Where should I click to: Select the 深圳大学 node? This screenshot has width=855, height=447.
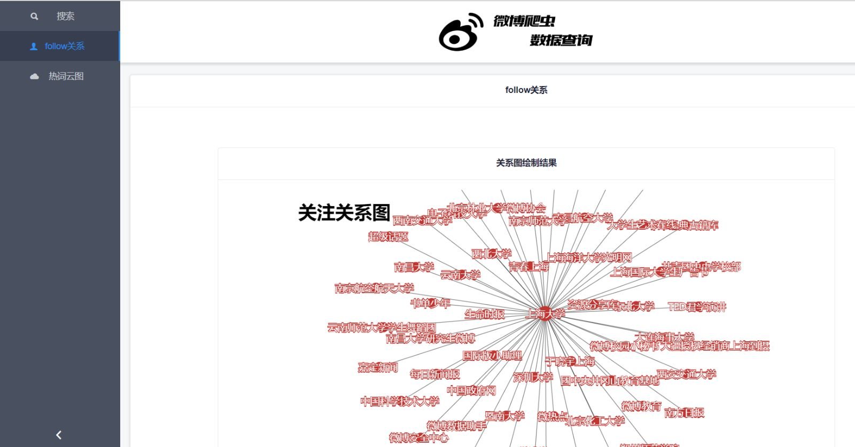(533, 378)
